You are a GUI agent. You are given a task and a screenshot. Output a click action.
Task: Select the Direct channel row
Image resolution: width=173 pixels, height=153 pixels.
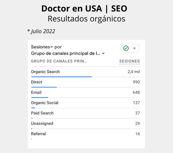(86, 82)
